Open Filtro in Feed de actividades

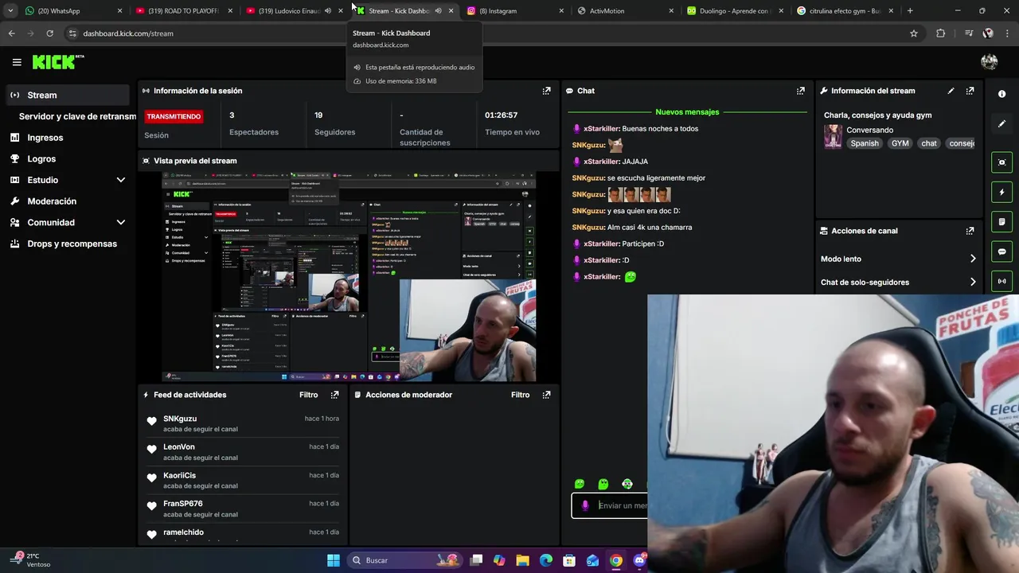[x=308, y=395]
